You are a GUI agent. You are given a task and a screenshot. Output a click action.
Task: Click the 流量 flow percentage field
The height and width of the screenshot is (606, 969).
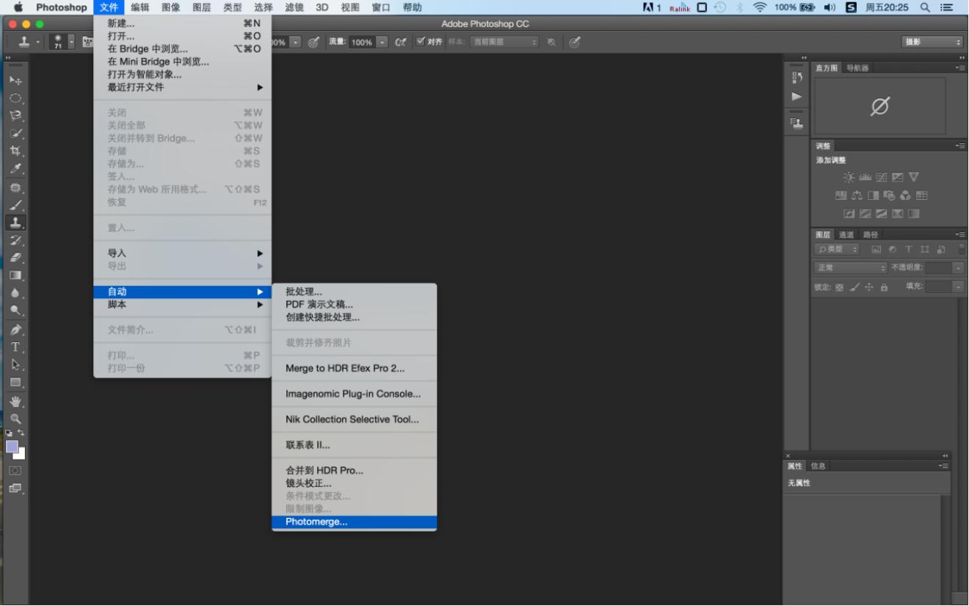pyautogui.click(x=362, y=43)
